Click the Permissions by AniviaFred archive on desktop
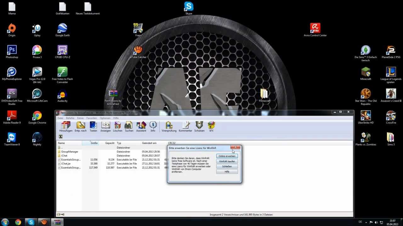The width and height of the screenshot is (403, 226). tap(113, 97)
